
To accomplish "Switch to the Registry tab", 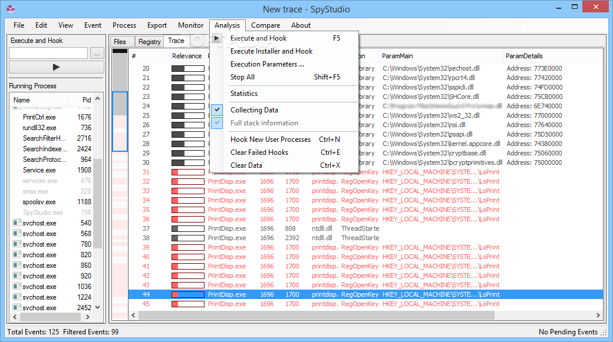I will [149, 42].
